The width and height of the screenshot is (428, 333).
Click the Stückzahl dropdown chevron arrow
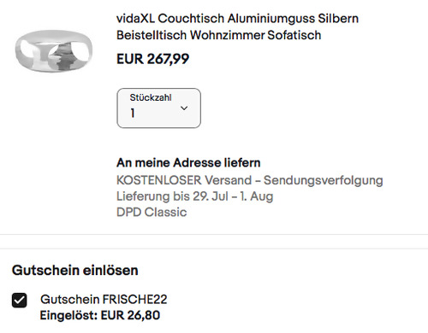coord(184,108)
